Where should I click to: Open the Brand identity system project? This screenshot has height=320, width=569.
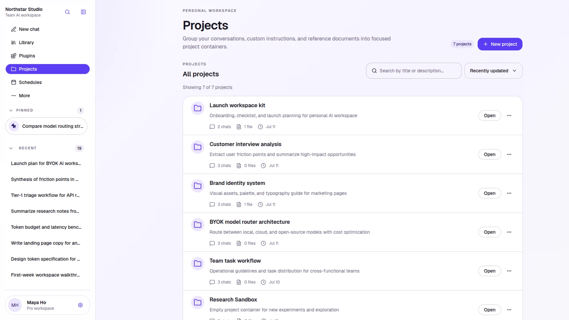[x=490, y=193]
